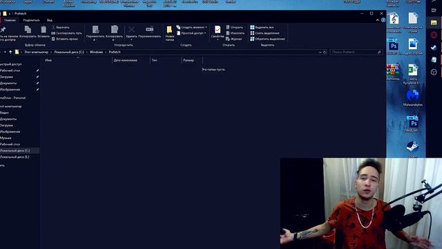The height and width of the screenshot is (249, 442).
Task: Create a folder with Новая папка
Action: (169, 33)
